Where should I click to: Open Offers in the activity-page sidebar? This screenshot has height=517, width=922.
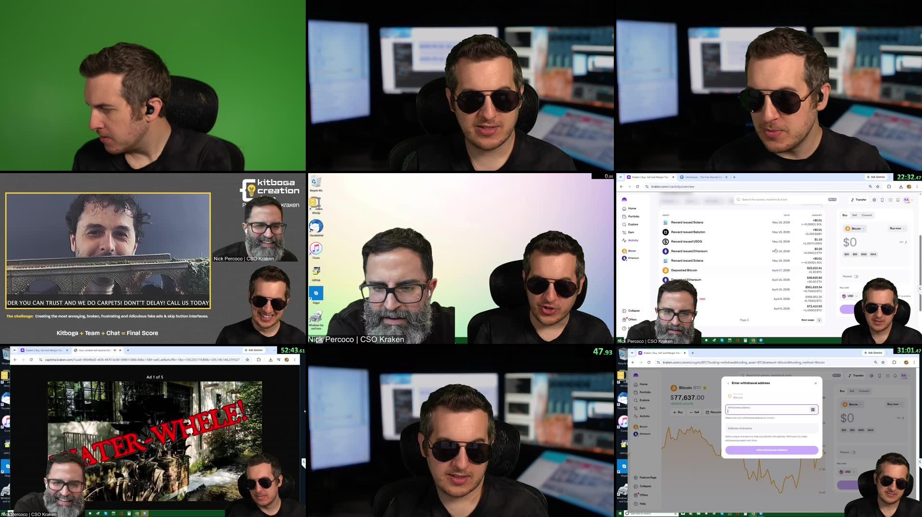coord(630,319)
